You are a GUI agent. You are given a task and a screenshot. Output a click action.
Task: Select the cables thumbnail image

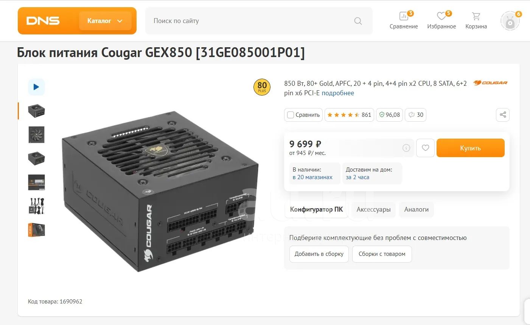pos(36,206)
